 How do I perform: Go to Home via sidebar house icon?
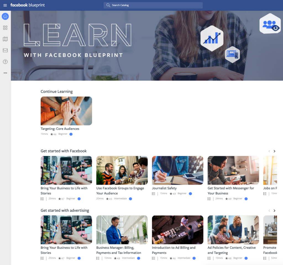[x=5, y=16]
